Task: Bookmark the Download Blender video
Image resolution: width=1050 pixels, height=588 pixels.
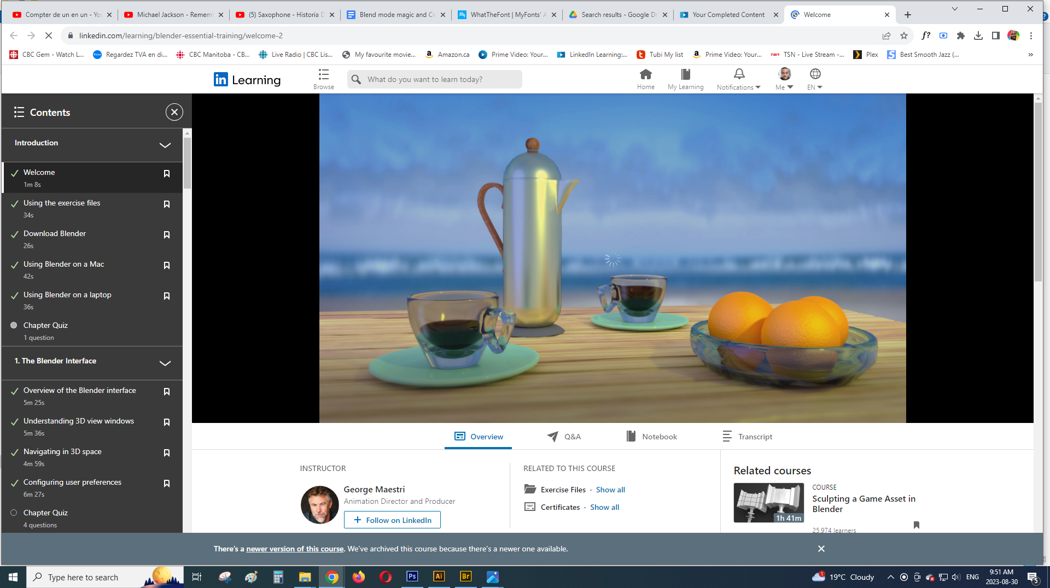Action: [167, 235]
